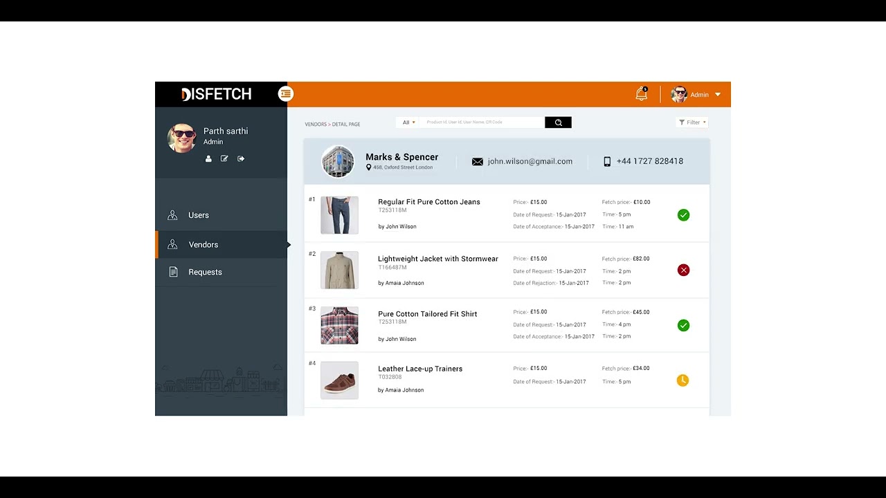Switch to the Users section
The height and width of the screenshot is (498, 886).
click(x=199, y=215)
